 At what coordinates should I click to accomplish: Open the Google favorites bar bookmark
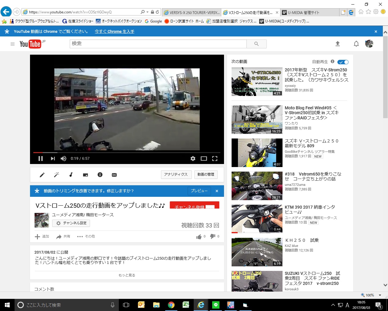point(153,21)
